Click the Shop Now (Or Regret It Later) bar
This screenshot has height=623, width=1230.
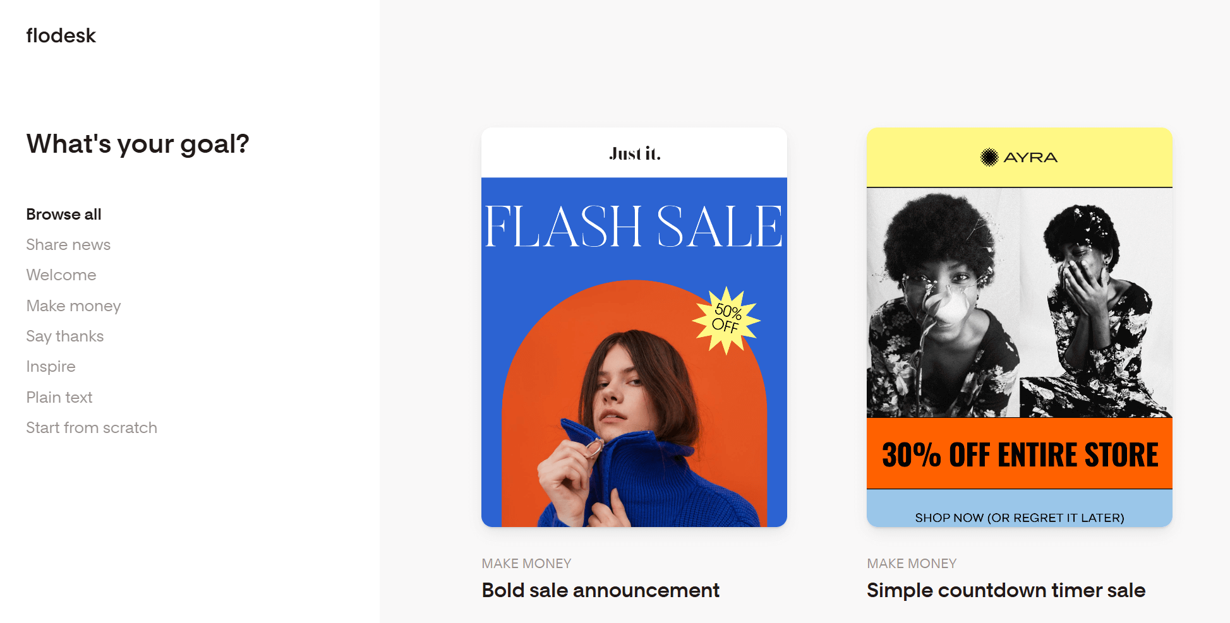[x=1019, y=518]
